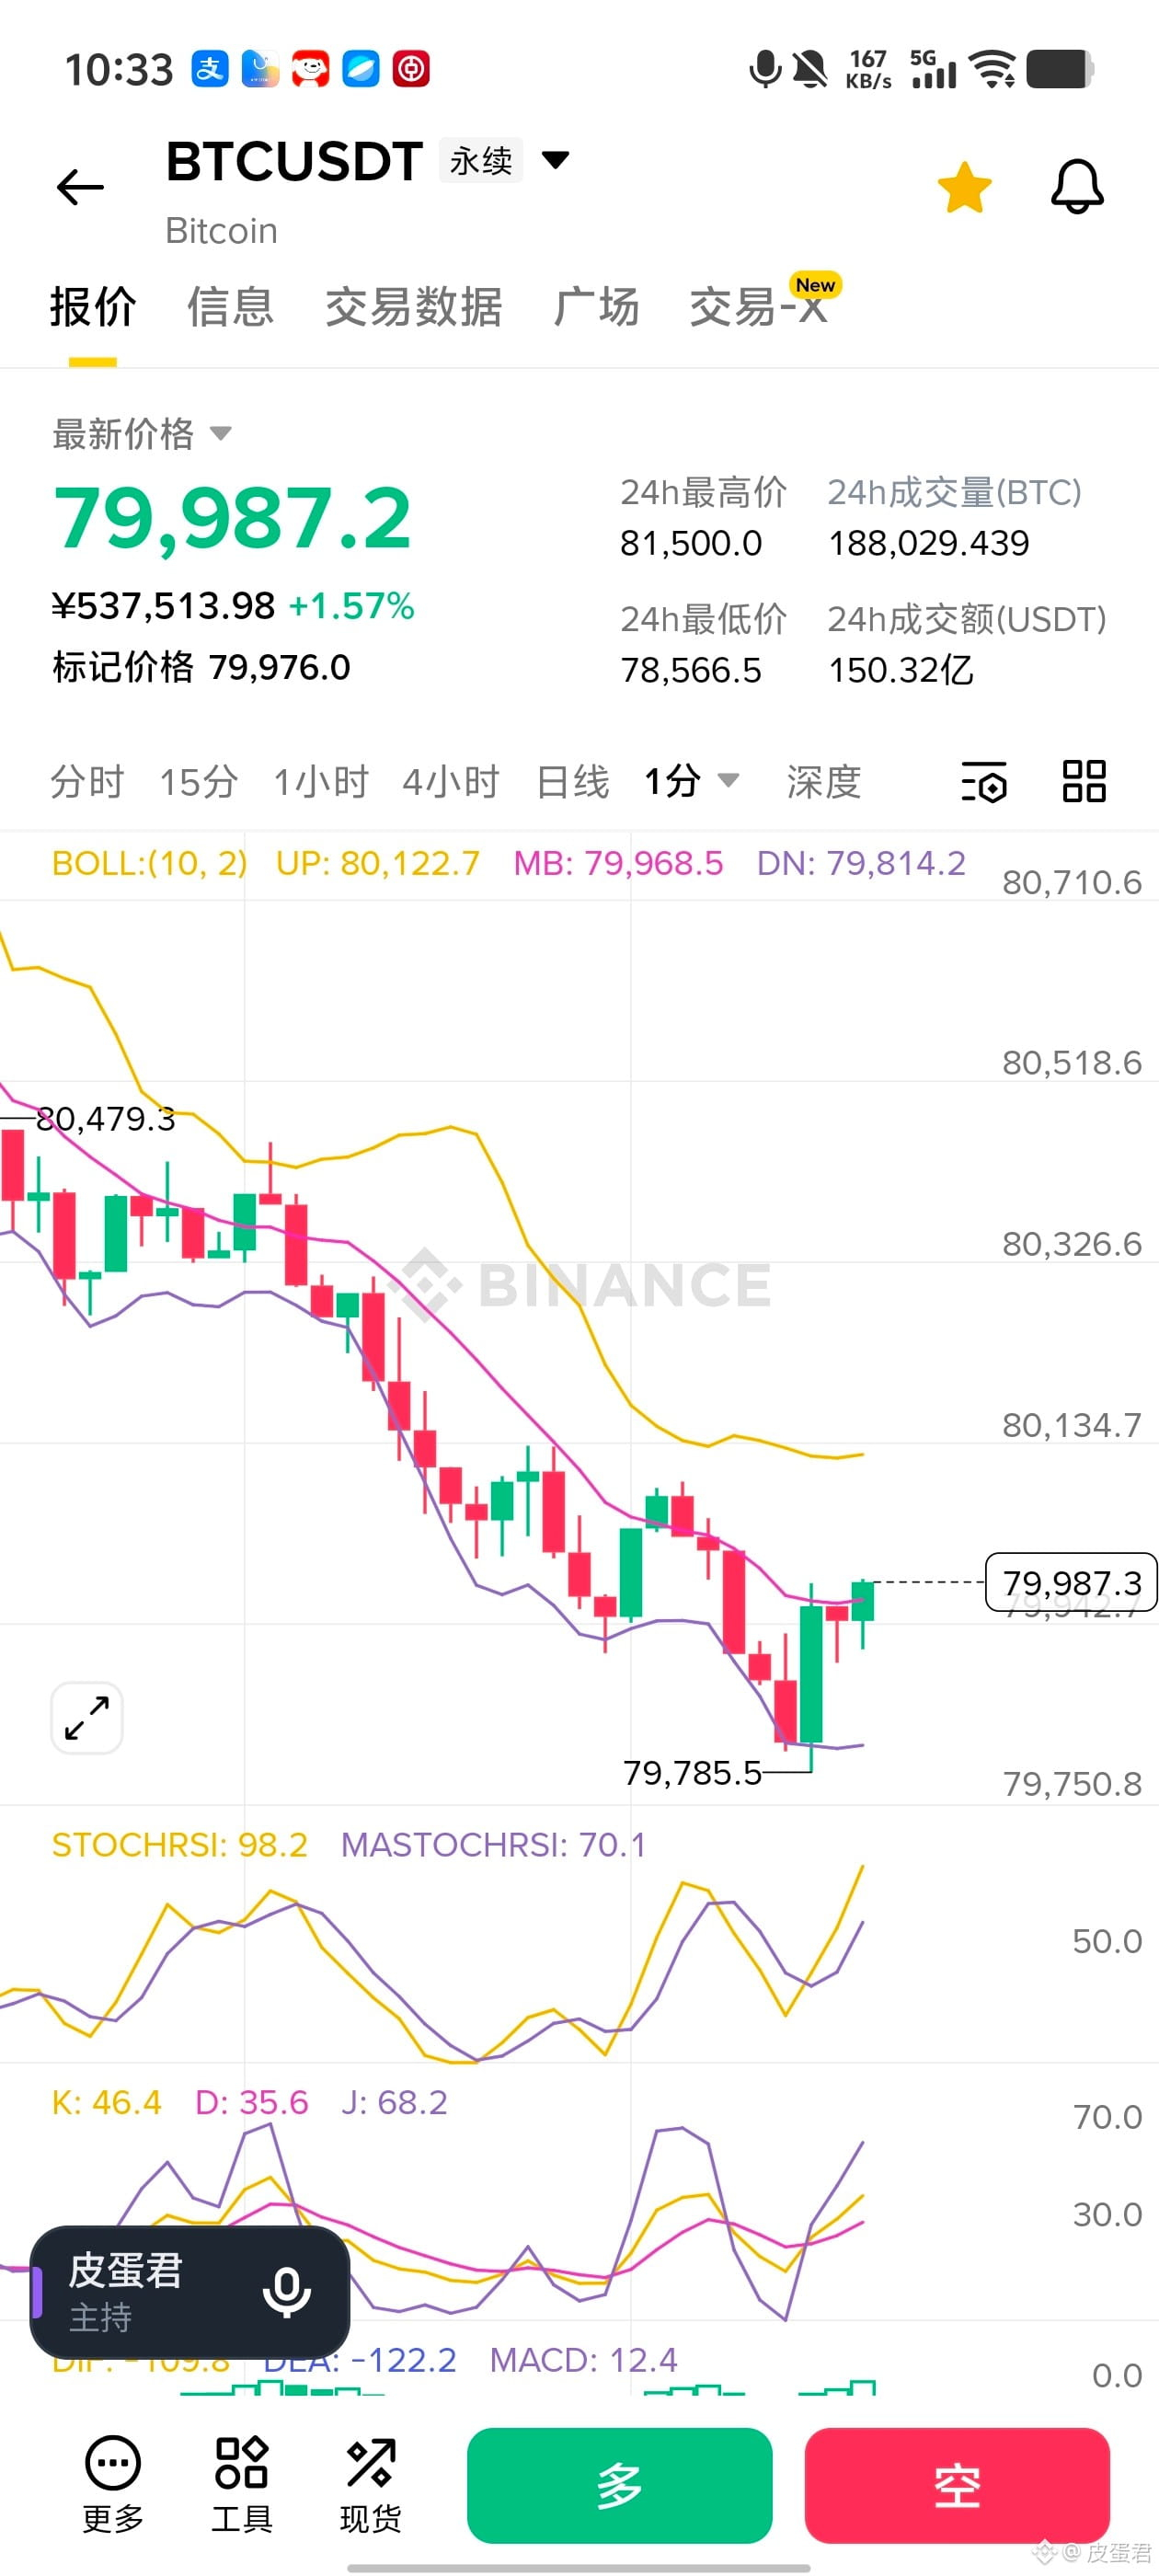Tap the 永续 perpetual tag

coord(481,160)
